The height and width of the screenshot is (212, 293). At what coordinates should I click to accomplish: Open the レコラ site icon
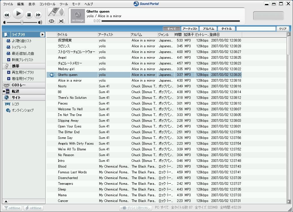pyautogui.click(x=7, y=104)
